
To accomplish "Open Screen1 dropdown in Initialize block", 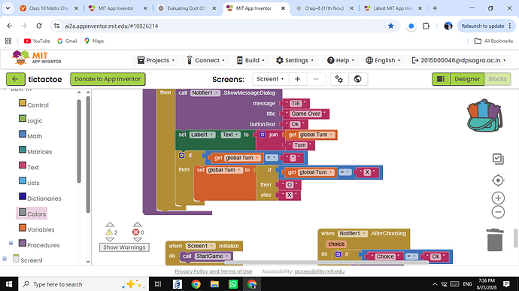I will tap(200, 246).
